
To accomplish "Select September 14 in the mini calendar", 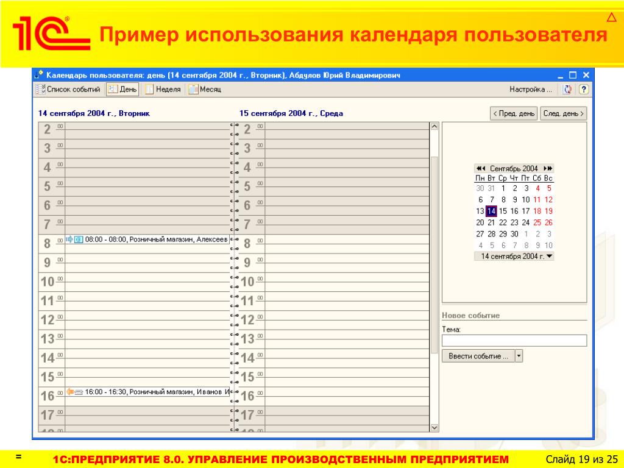I will pyautogui.click(x=492, y=211).
